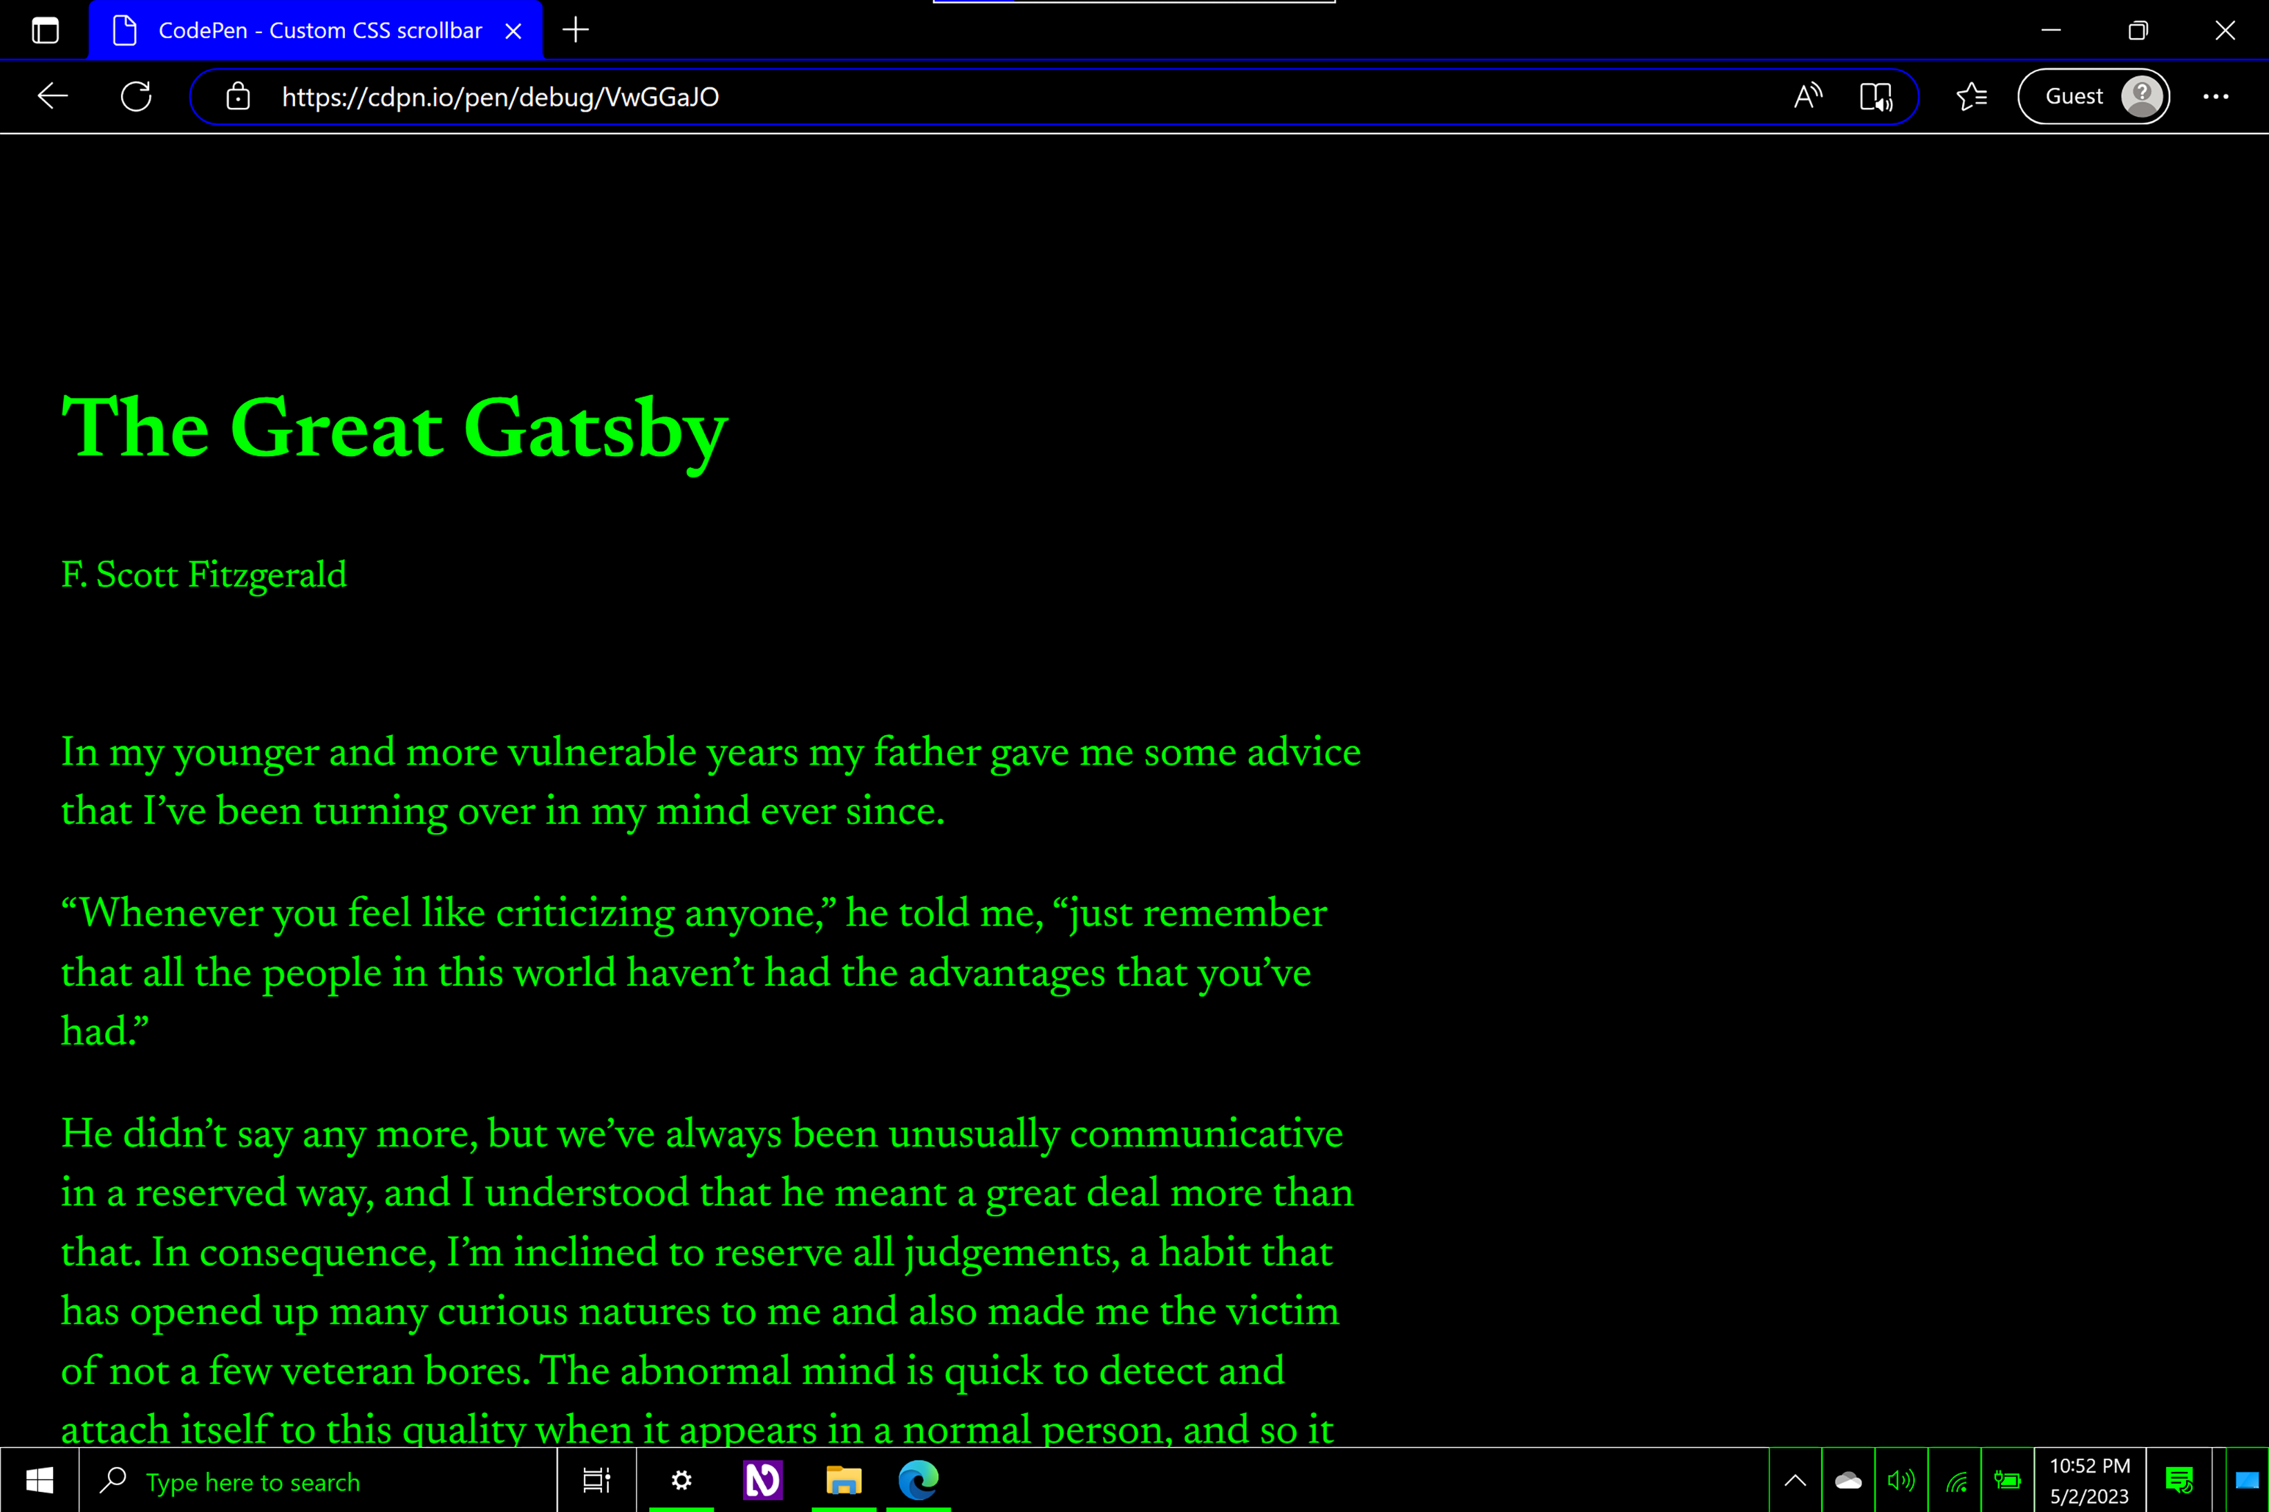This screenshot has width=2269, height=1512.
Task: Open Settings app from taskbar
Action: point(681,1480)
